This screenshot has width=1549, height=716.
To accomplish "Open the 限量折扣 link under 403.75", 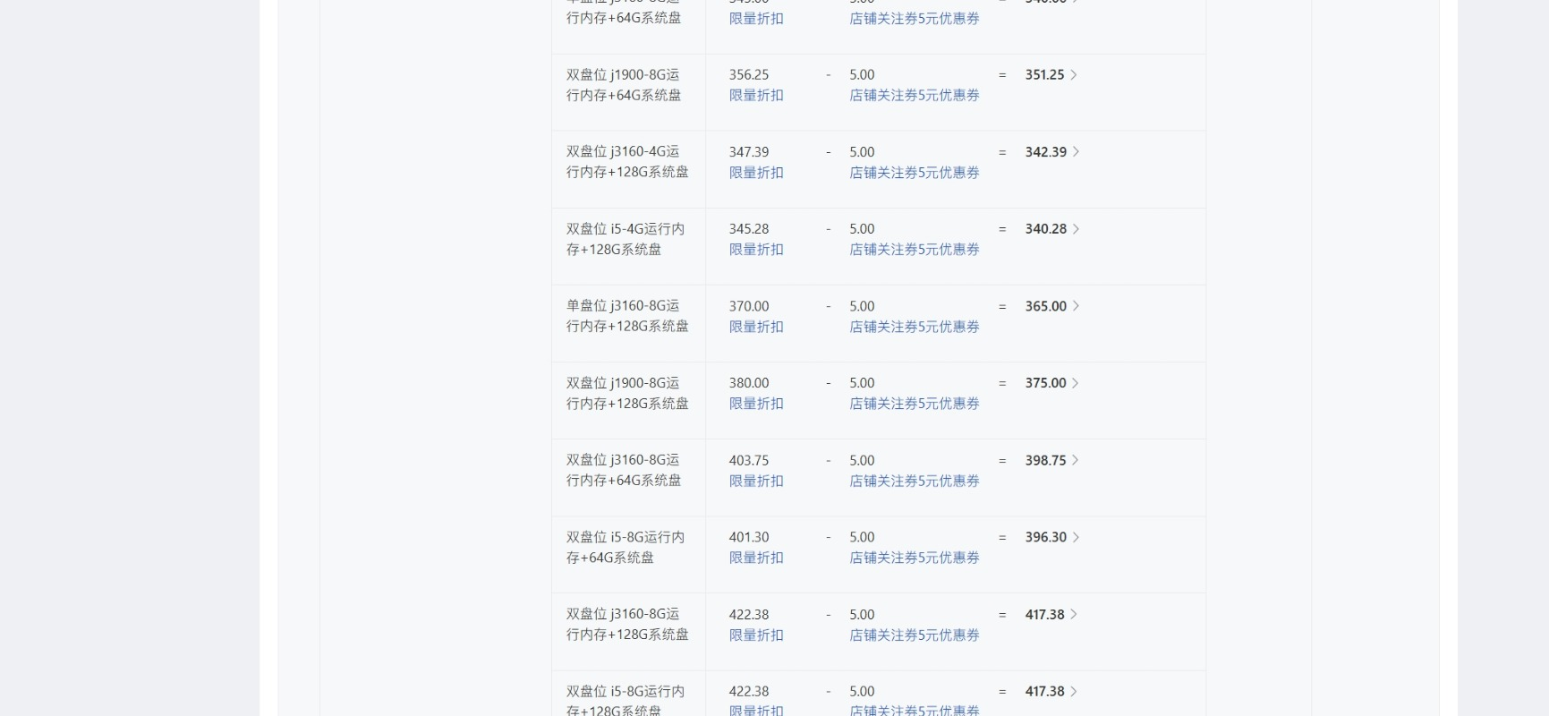I will coord(756,481).
